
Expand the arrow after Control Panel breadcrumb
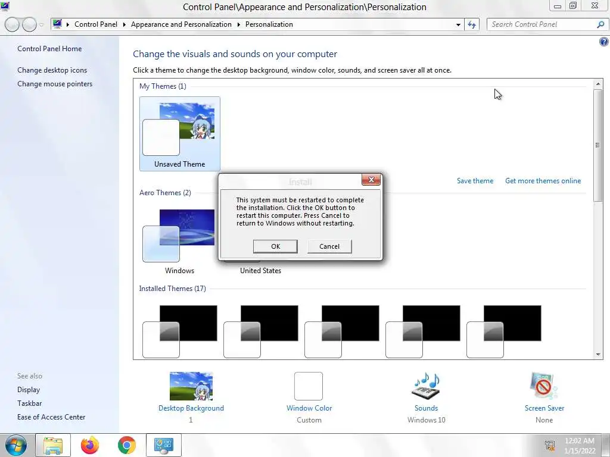click(124, 25)
